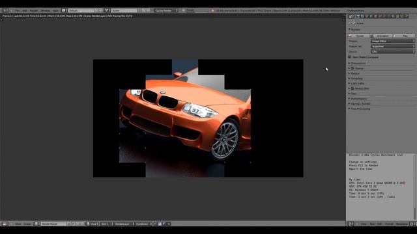Select the Render Layers properties tab icon

[362, 16]
